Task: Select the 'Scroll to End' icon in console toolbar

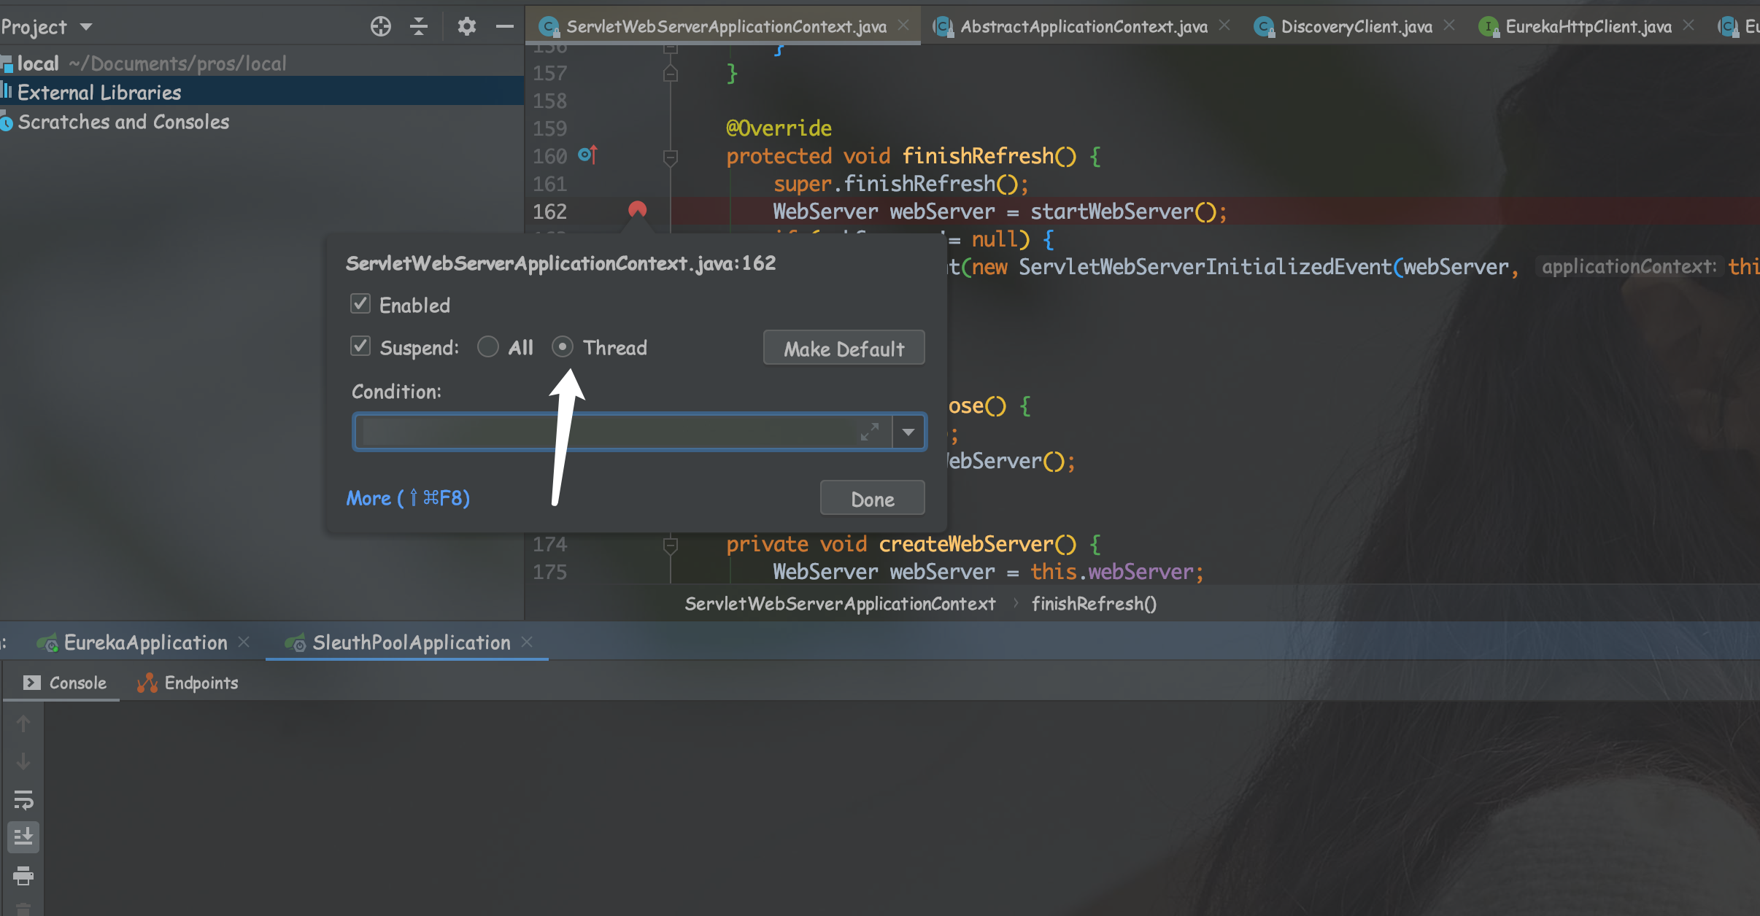Action: click(x=23, y=837)
